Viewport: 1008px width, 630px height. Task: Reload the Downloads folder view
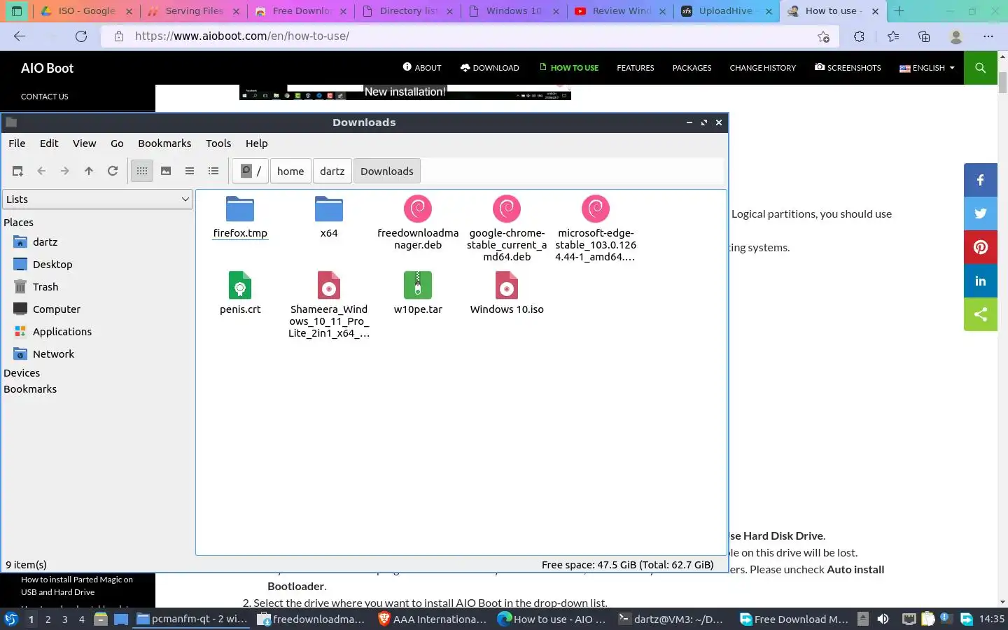point(113,171)
